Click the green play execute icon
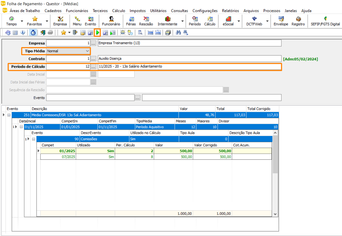The width and height of the screenshot is (342, 236). click(97, 32)
